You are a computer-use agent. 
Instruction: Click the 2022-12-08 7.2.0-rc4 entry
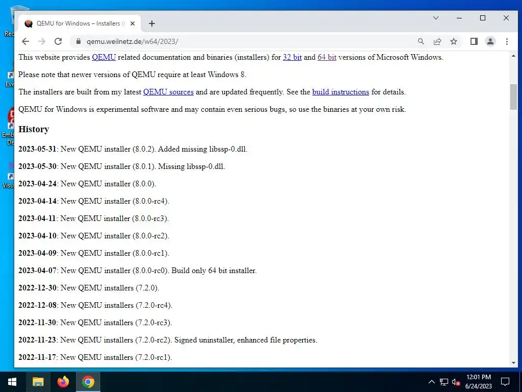[95, 305]
